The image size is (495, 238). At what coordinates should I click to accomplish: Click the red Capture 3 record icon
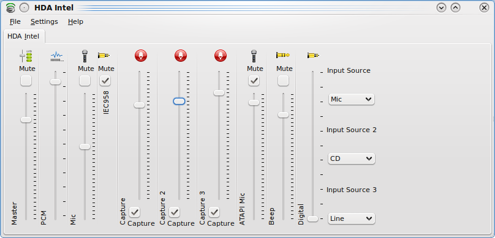click(221, 56)
